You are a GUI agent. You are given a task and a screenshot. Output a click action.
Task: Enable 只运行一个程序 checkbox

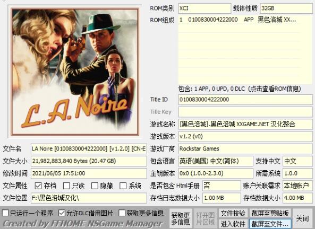5,213
